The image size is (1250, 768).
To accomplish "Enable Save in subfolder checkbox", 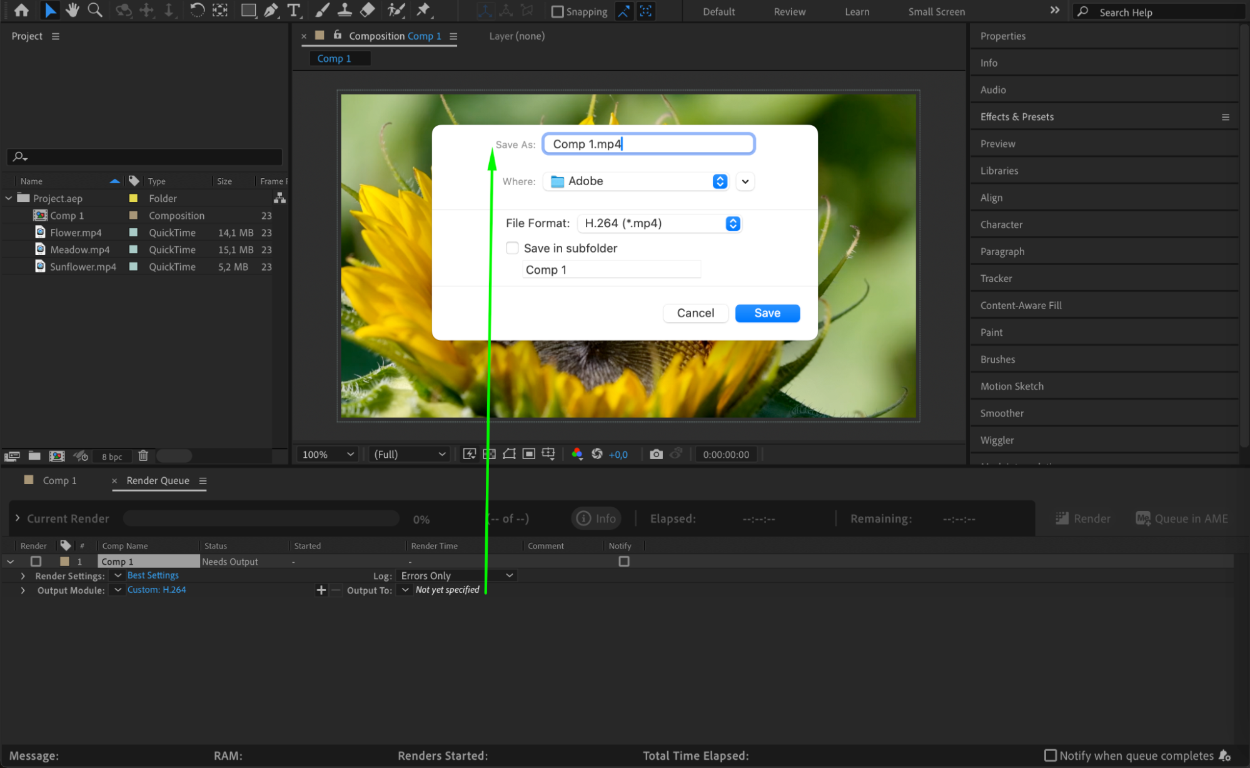I will 512,248.
